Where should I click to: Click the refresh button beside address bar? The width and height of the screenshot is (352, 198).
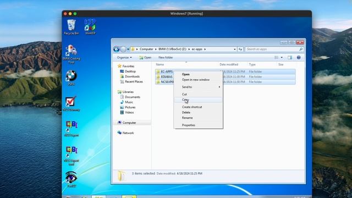240,49
